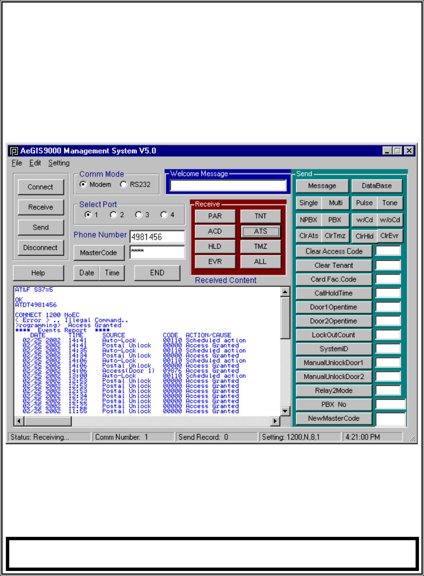
Task: Open the File menu
Action: [x=17, y=163]
